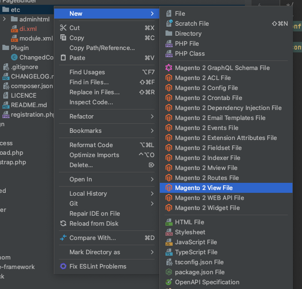Create a Magento 2 Fieldset File

click(x=226, y=148)
